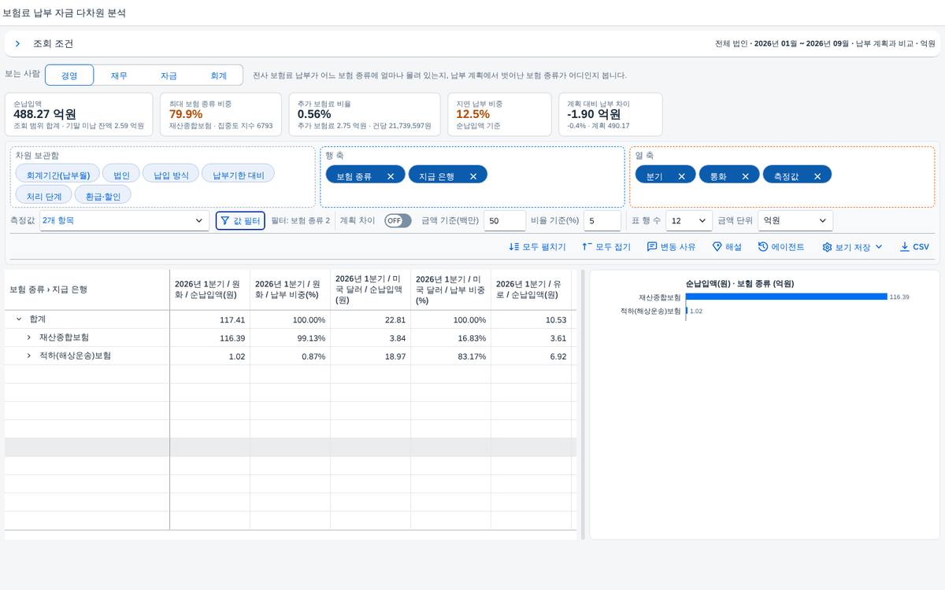Open the 값 필터 funnel button
Image resolution: width=945 pixels, height=590 pixels.
coord(240,221)
